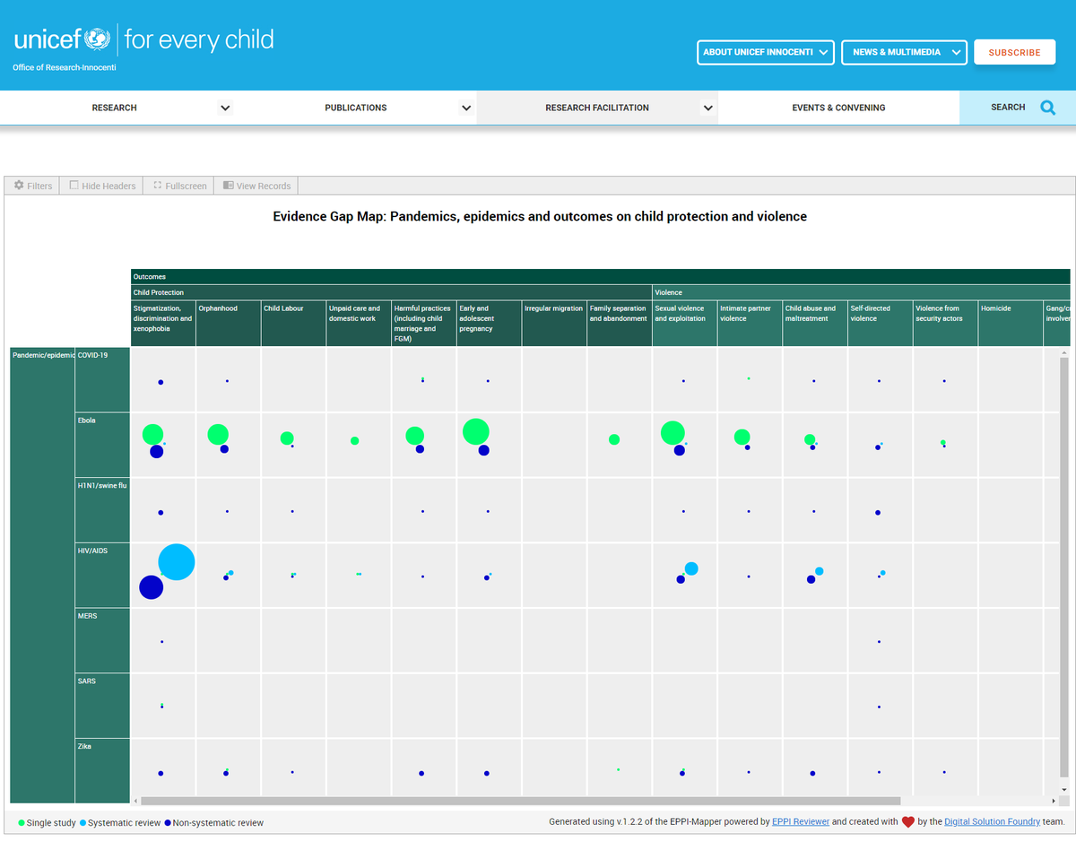The width and height of the screenshot is (1076, 850).
Task: Select the green Ebola family separation bubble
Action: pyautogui.click(x=614, y=439)
